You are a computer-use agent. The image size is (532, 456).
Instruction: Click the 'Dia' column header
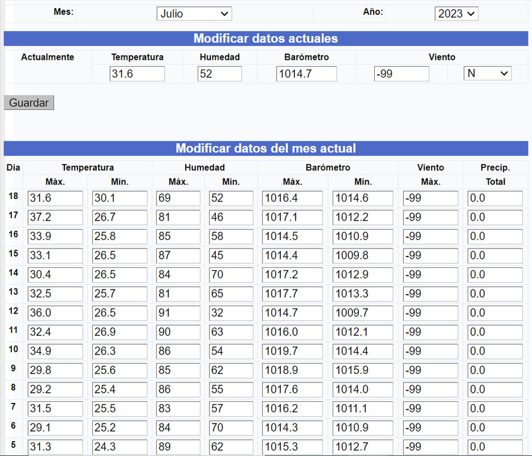pos(13,168)
